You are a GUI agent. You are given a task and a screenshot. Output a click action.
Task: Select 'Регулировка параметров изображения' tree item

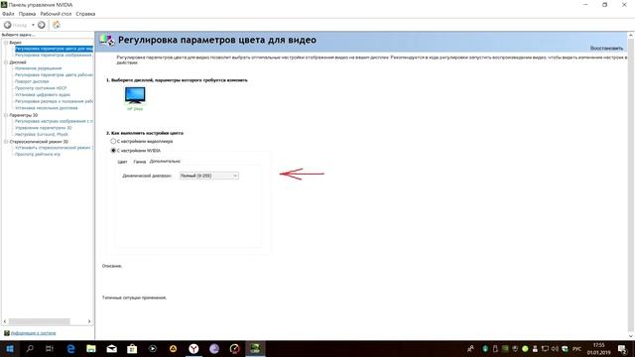54,56
